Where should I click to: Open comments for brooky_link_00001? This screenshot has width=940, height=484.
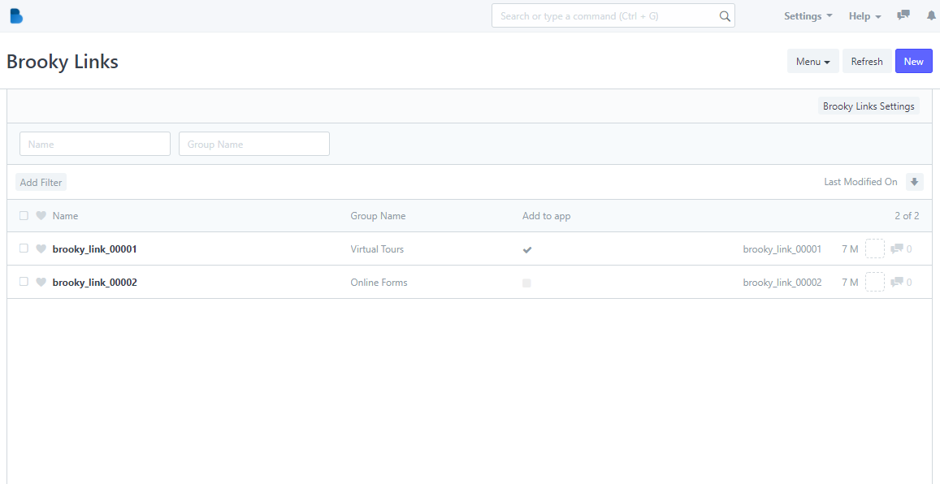click(x=901, y=248)
